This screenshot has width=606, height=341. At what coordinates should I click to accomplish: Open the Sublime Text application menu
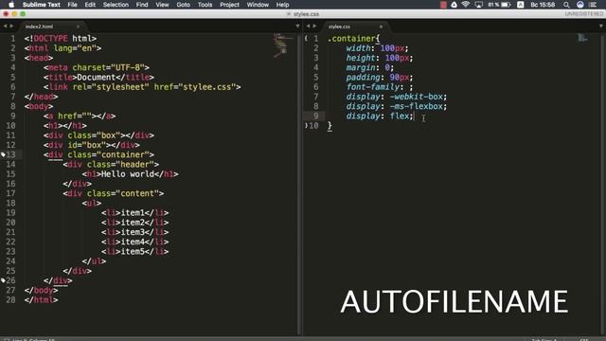click(42, 5)
